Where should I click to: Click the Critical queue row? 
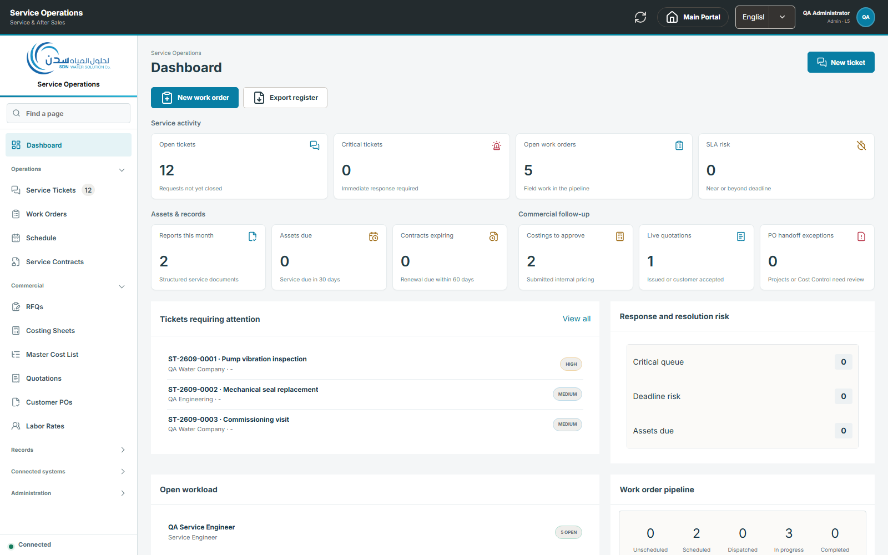[743, 362]
